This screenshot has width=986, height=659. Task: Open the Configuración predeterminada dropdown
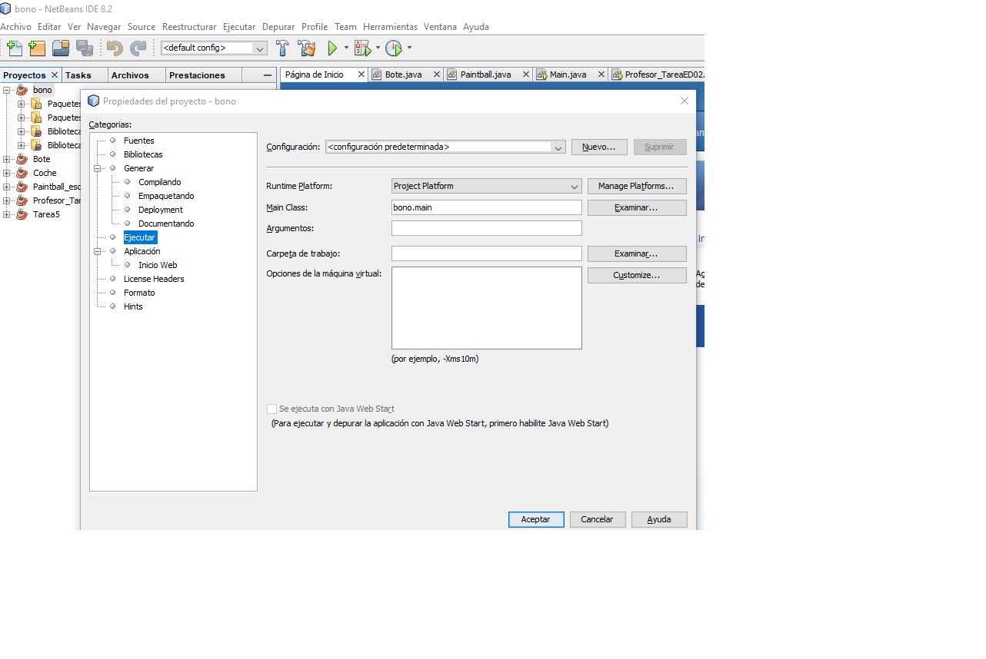point(558,147)
